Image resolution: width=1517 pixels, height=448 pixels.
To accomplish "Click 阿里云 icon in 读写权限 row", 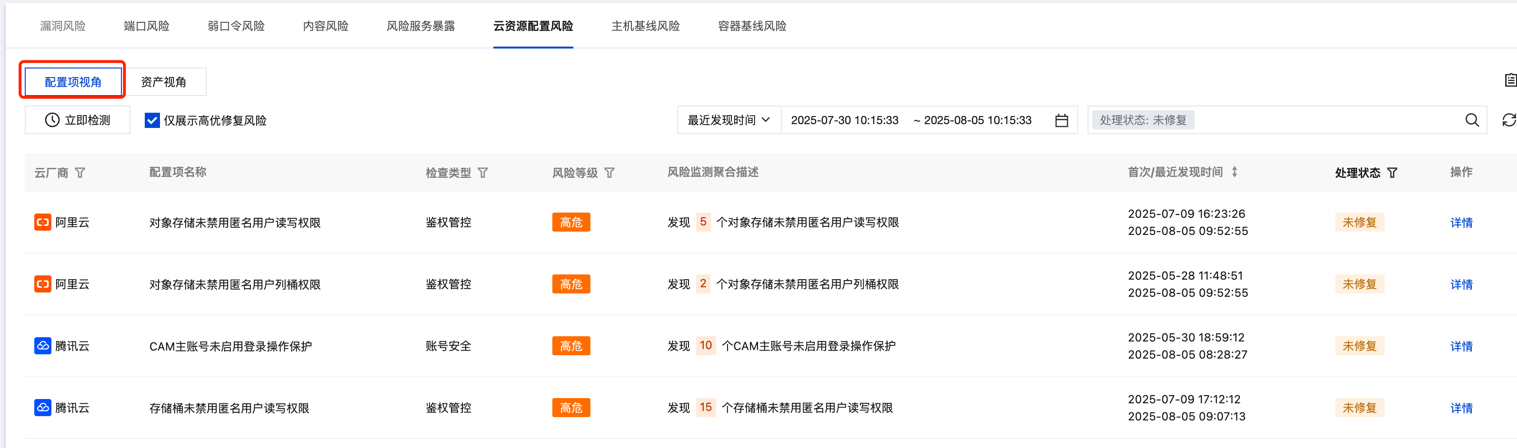I will (x=42, y=222).
